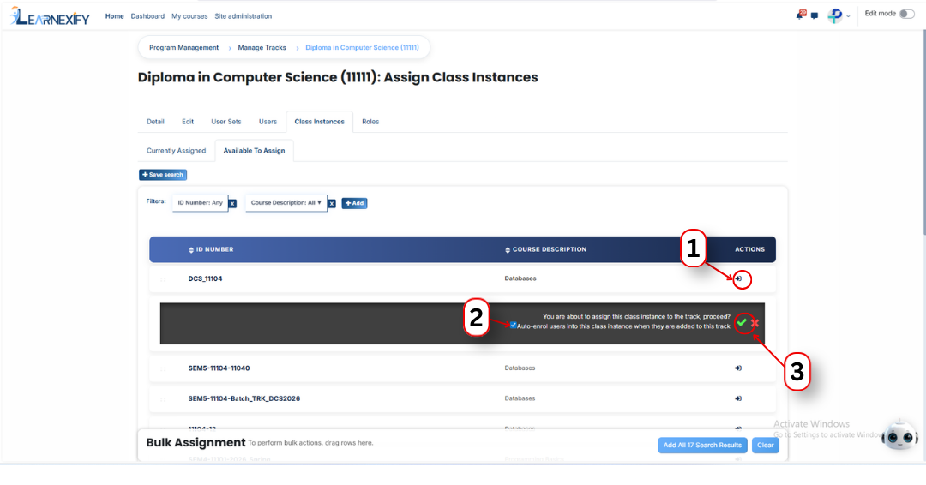
Task: Click Add All 17 Search Results
Action: [702, 446]
